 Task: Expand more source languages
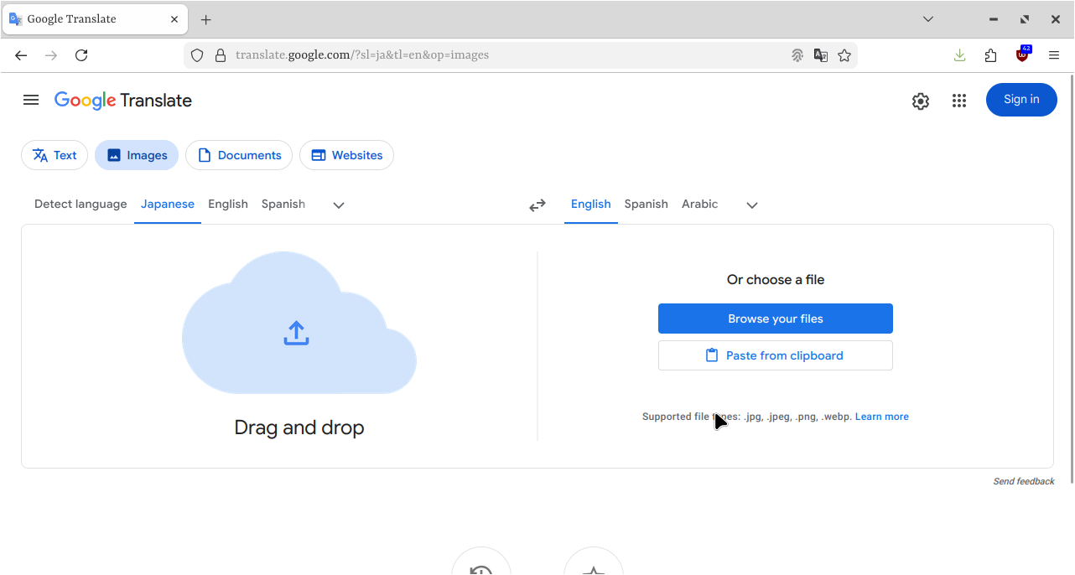(339, 205)
